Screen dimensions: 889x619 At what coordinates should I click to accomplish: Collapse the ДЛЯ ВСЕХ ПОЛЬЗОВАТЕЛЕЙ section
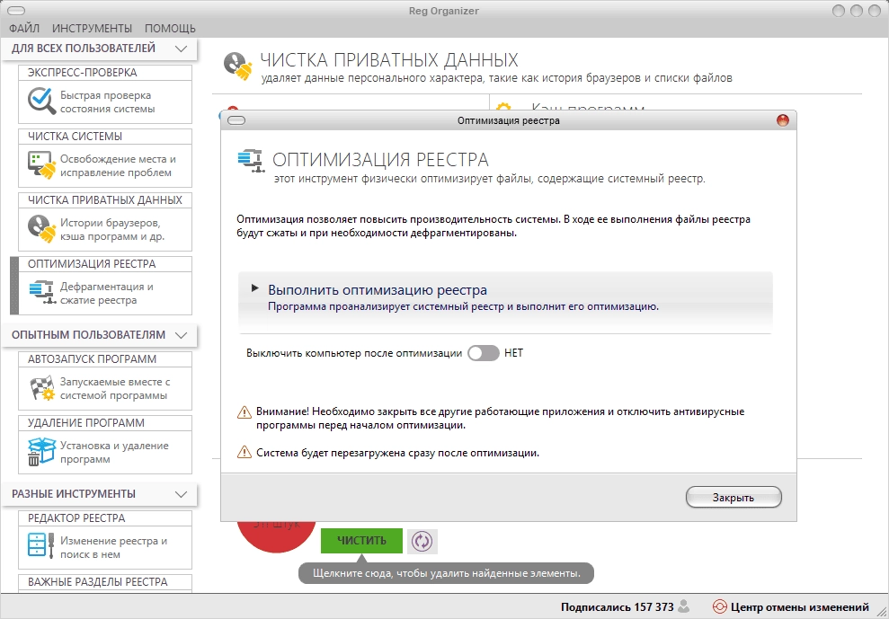point(181,49)
